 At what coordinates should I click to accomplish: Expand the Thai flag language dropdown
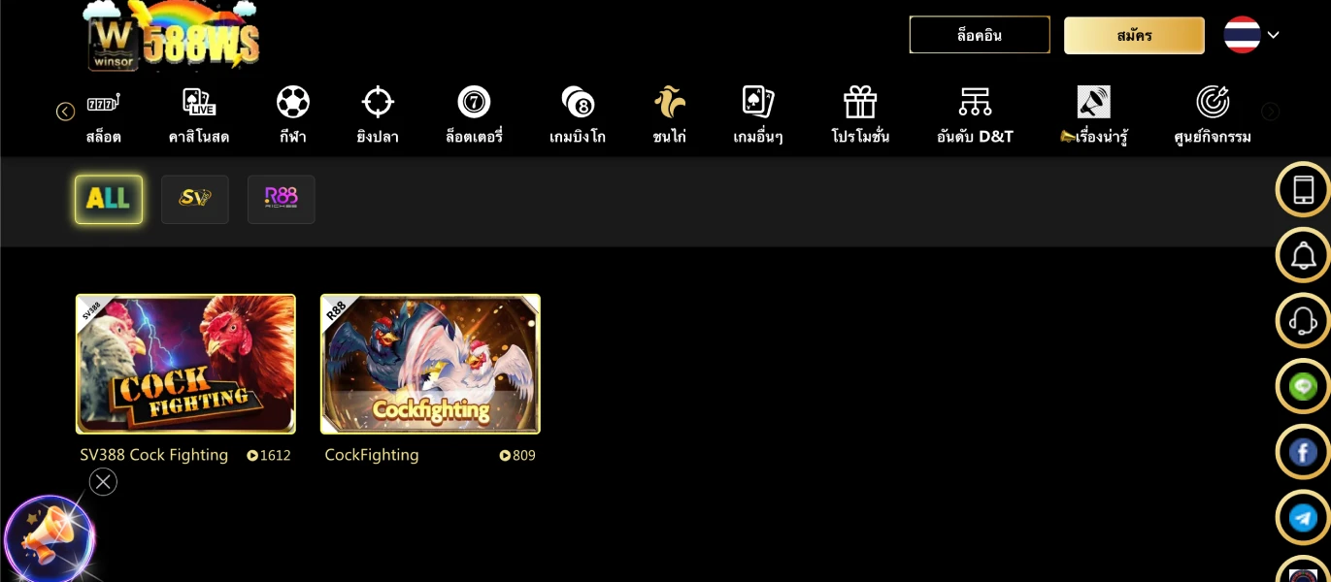pyautogui.click(x=1252, y=35)
